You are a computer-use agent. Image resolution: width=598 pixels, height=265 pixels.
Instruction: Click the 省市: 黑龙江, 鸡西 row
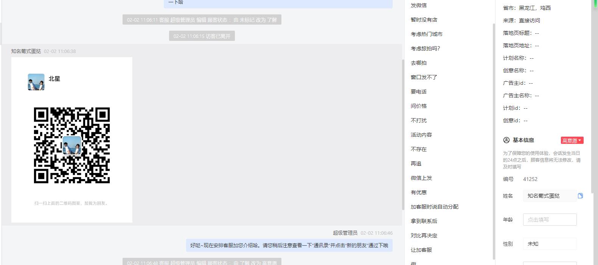pyautogui.click(x=527, y=8)
